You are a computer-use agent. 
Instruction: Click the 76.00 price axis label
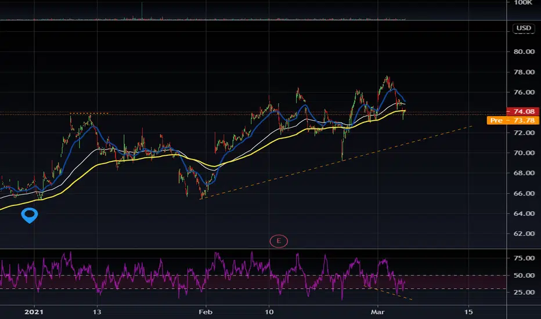pos(524,92)
